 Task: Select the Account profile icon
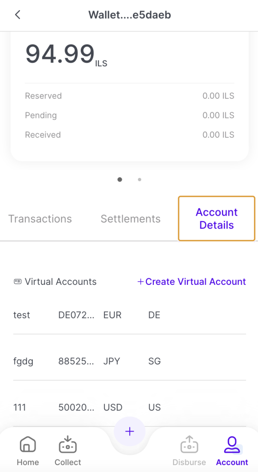tap(232, 445)
